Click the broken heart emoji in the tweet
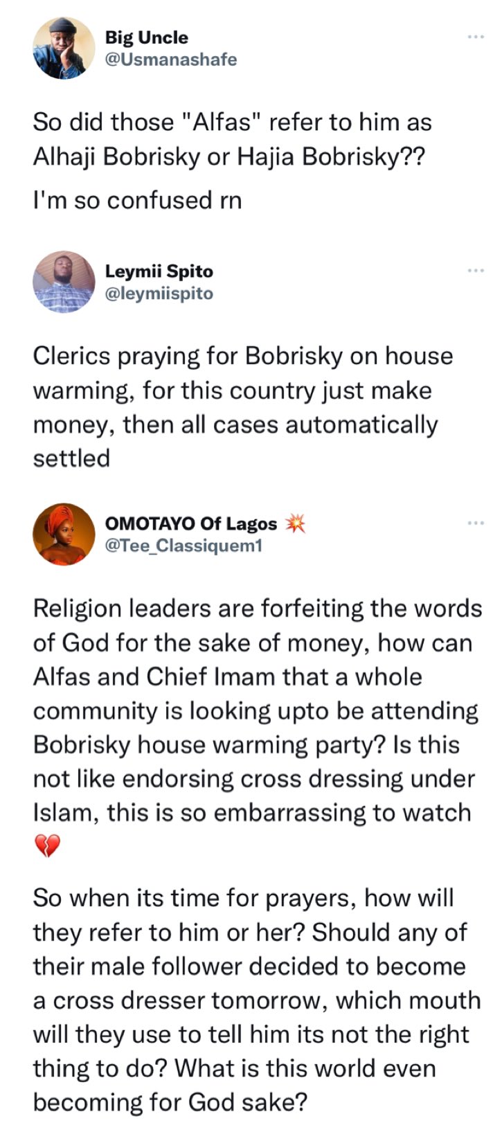Image resolution: width=502 pixels, height=1141 pixels. [x=47, y=846]
